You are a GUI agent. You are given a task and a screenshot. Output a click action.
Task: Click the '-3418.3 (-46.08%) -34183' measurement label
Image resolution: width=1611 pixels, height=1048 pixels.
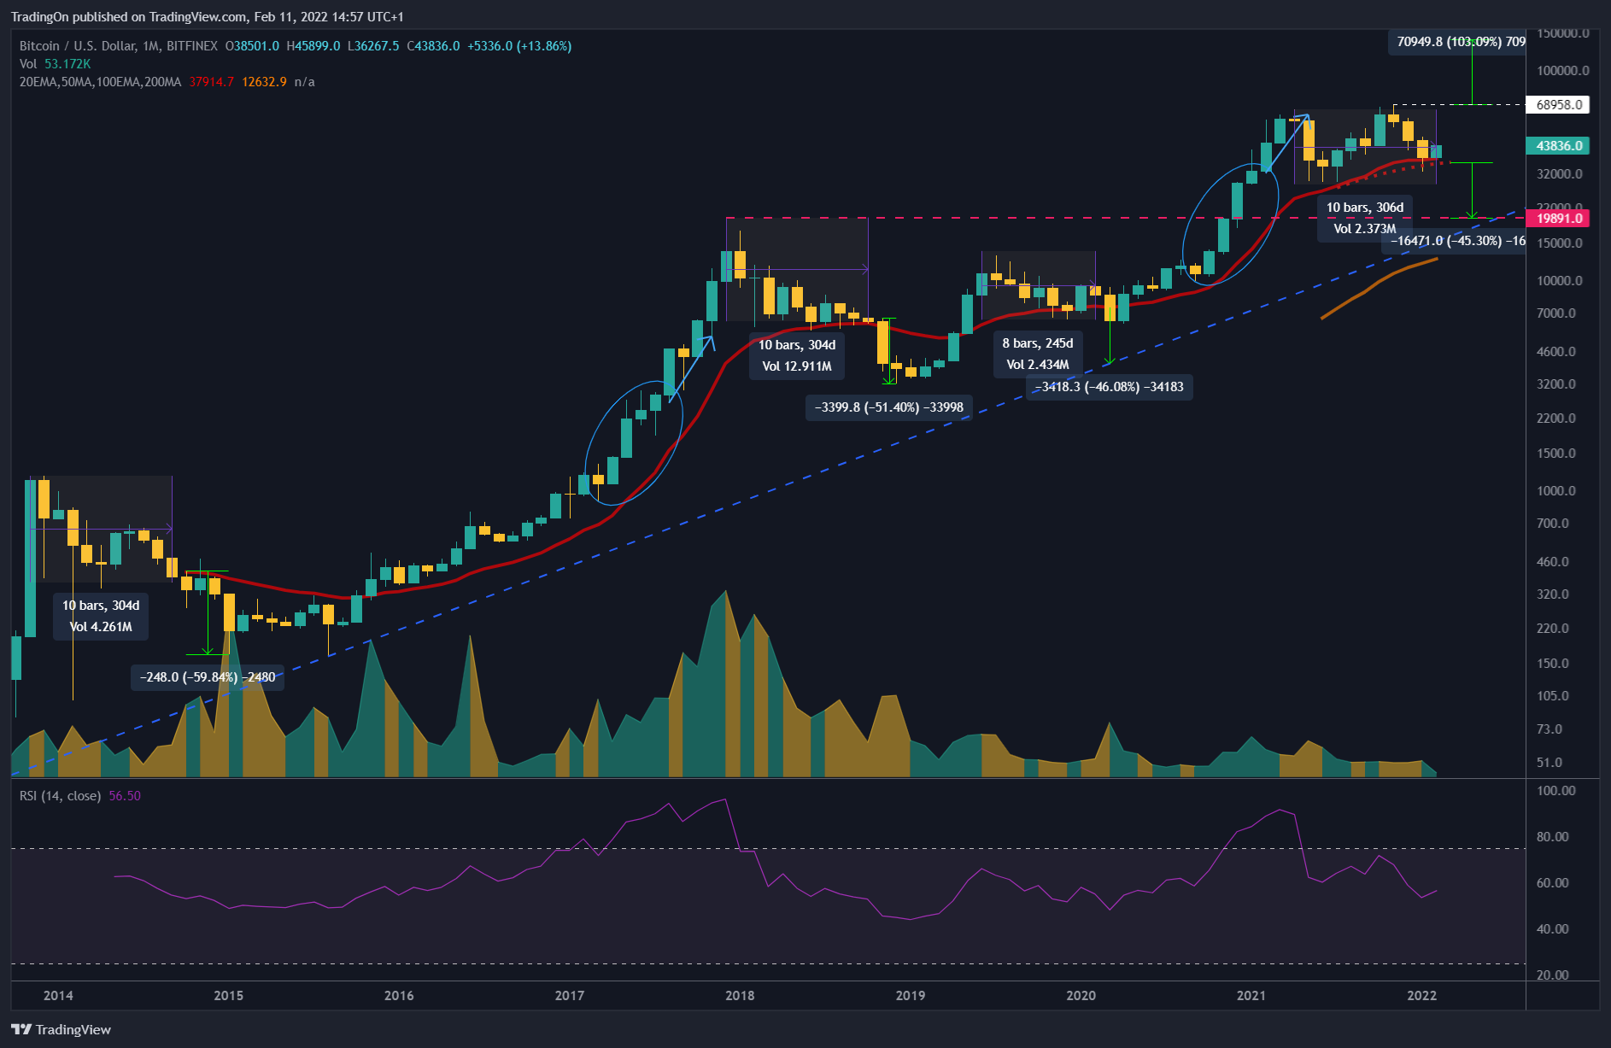pos(1109,387)
